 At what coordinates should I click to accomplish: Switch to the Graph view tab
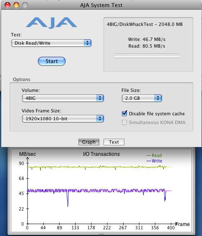click(x=89, y=142)
